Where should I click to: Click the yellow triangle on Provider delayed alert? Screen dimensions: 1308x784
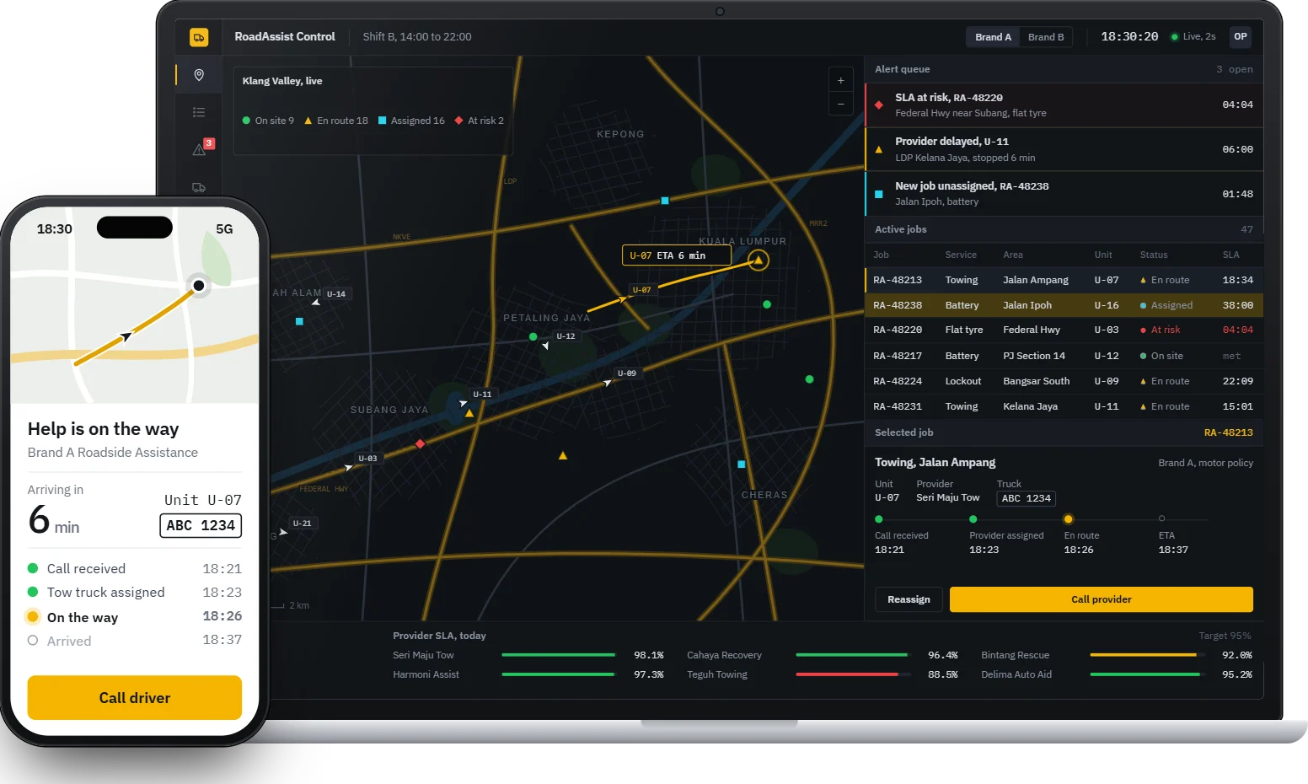pos(879,150)
